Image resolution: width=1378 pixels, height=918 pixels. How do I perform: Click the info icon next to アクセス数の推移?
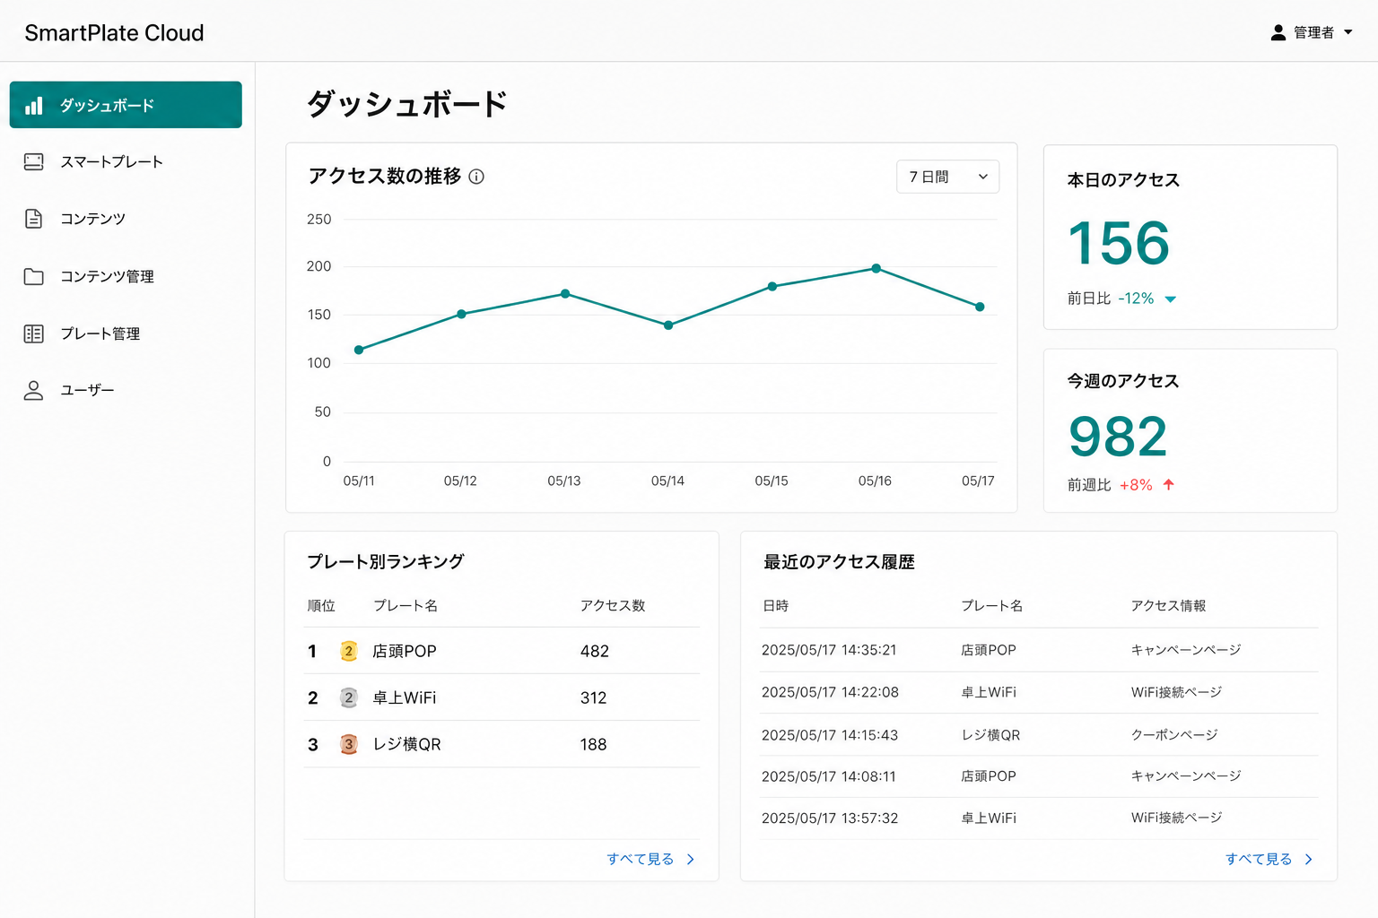coord(476,177)
